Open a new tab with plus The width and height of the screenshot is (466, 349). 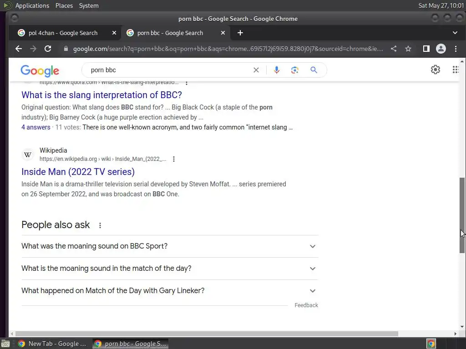coord(240,33)
